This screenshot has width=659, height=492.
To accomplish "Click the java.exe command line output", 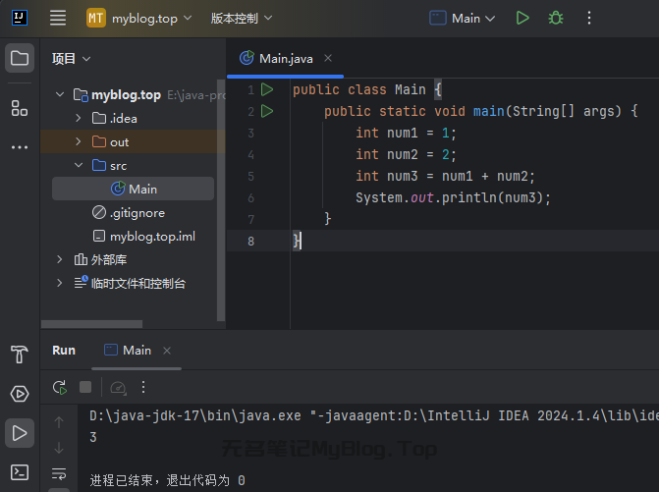I will [x=374, y=415].
